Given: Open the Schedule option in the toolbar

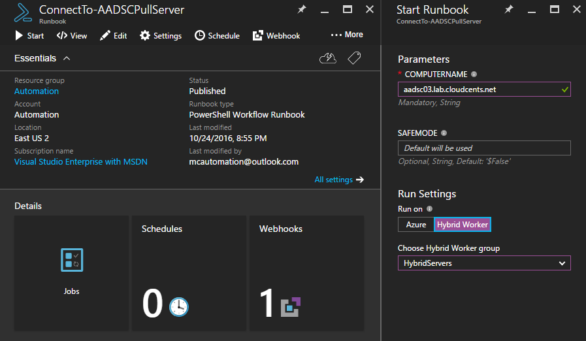Looking at the screenshot, I should pyautogui.click(x=217, y=35).
